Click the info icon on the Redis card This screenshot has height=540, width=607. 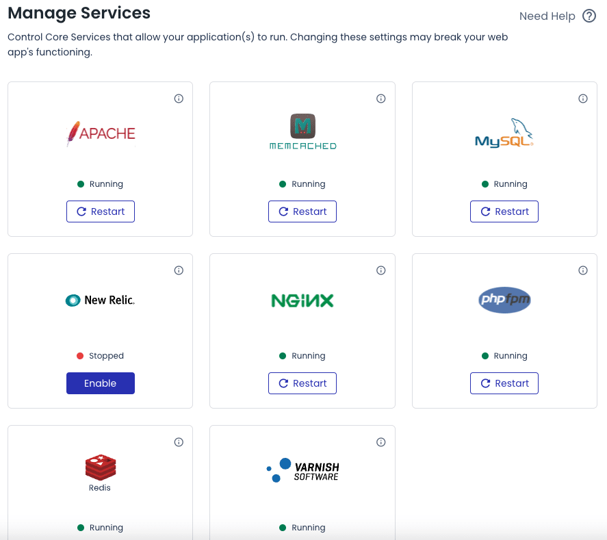pos(179,442)
